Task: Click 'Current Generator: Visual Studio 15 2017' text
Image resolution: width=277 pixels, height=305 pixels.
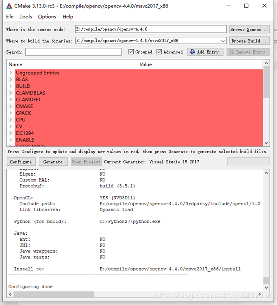Action: click(152, 162)
